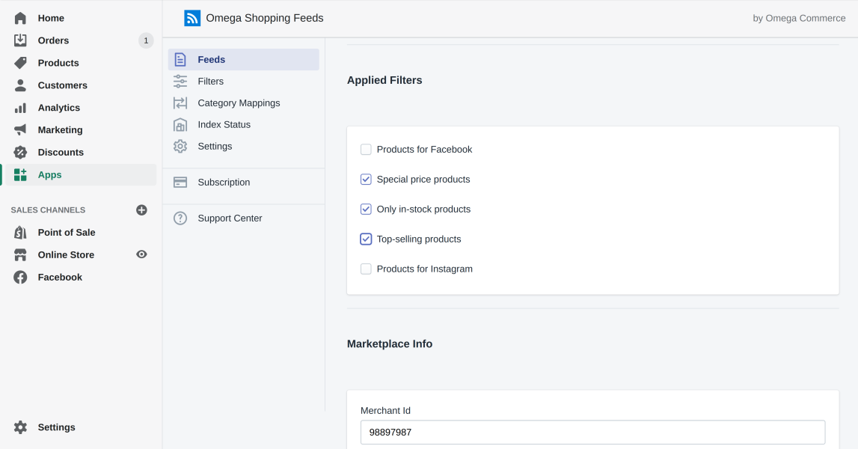858x449 pixels.
Task: Open Orders in the sidebar
Action: coord(53,40)
